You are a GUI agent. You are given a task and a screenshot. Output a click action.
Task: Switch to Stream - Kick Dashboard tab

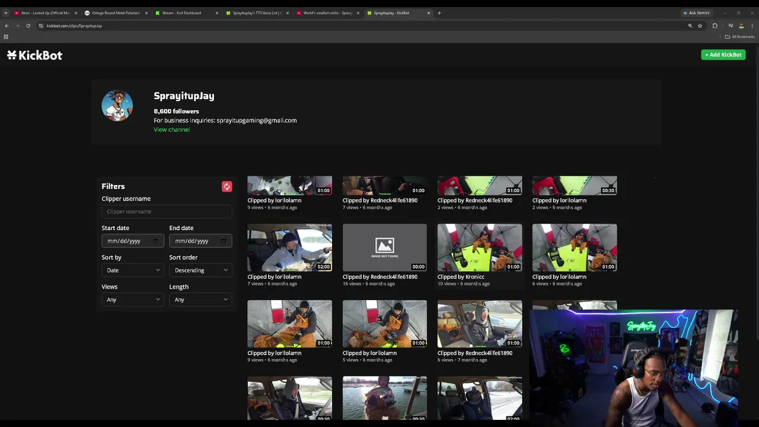pyautogui.click(x=186, y=13)
